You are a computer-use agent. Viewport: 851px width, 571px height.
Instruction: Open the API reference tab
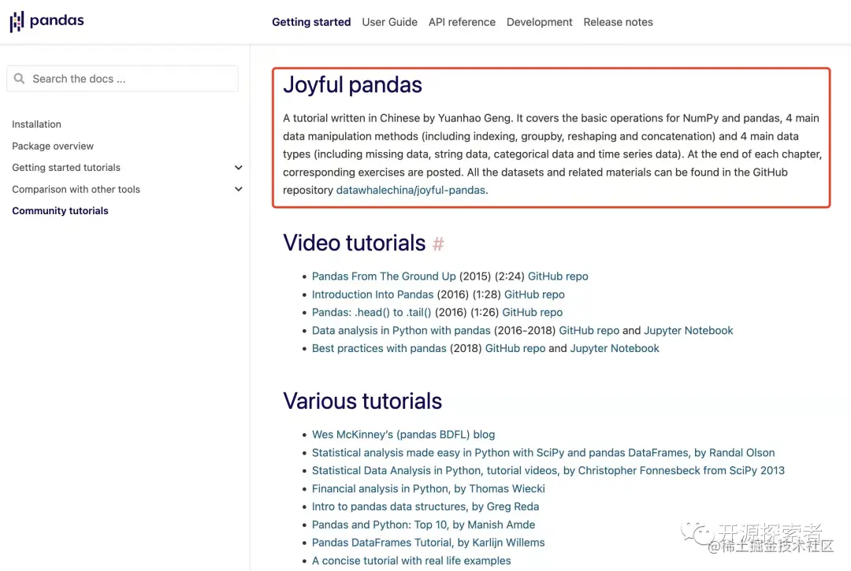tap(462, 22)
